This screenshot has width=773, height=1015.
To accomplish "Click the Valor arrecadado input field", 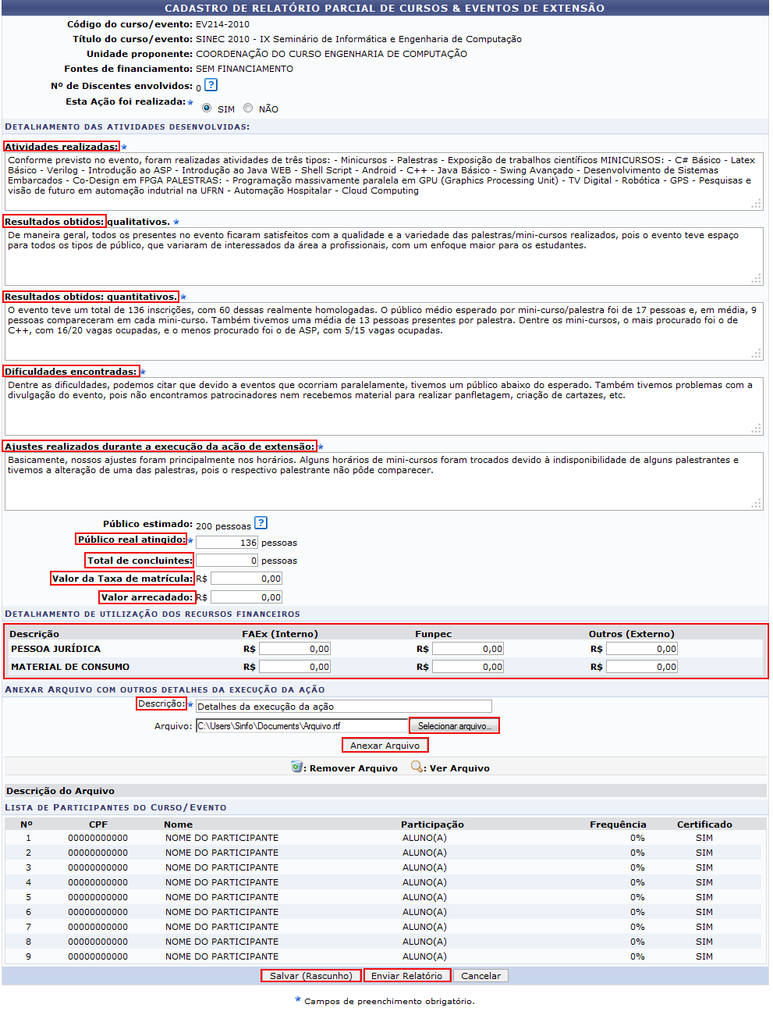I will coord(246,597).
